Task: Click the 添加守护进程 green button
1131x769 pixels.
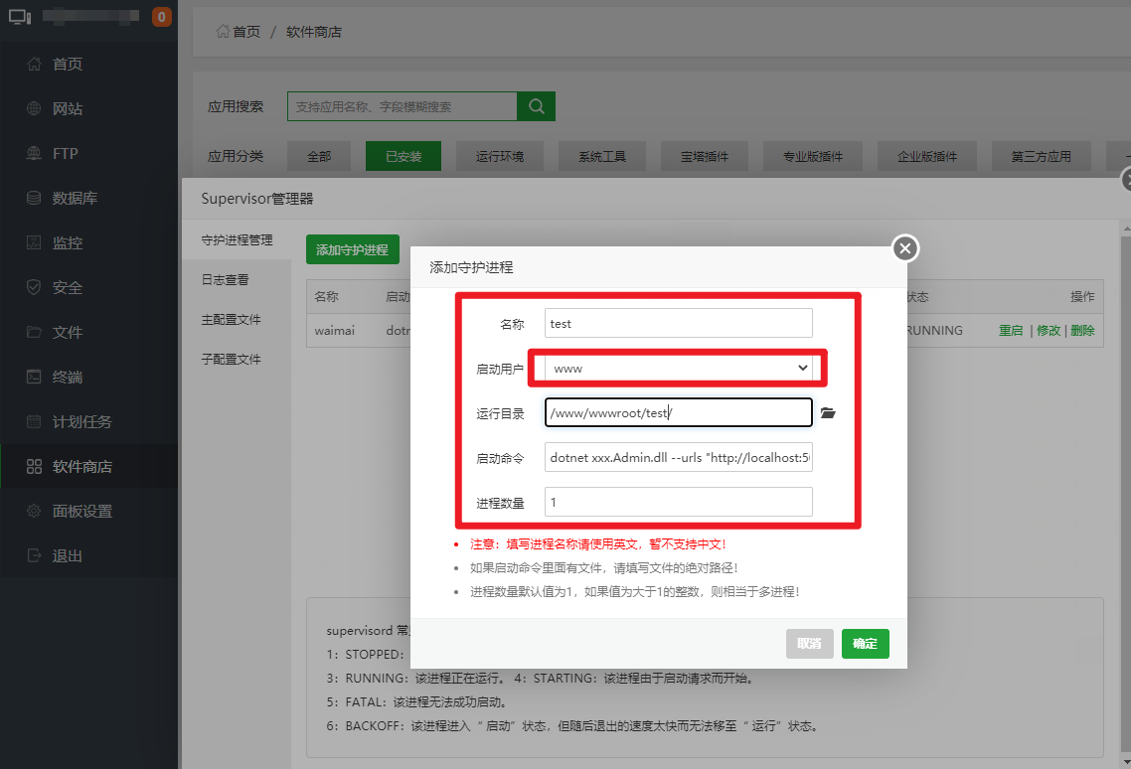Action: tap(352, 250)
